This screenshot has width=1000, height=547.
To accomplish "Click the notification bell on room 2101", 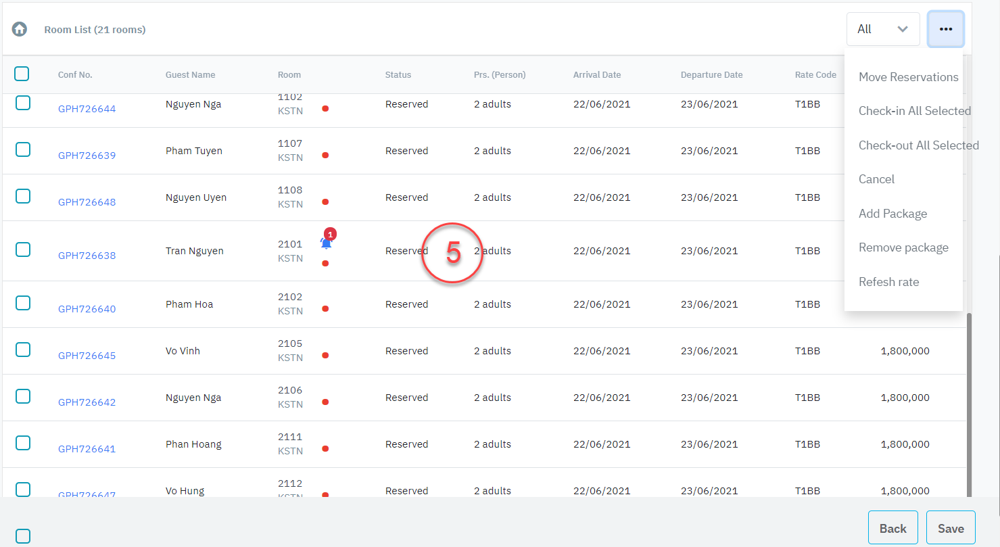I will 326,242.
